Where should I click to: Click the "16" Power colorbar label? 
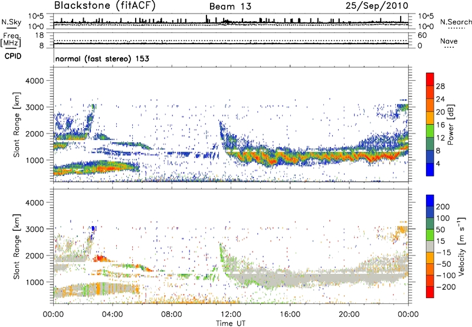pos(440,125)
